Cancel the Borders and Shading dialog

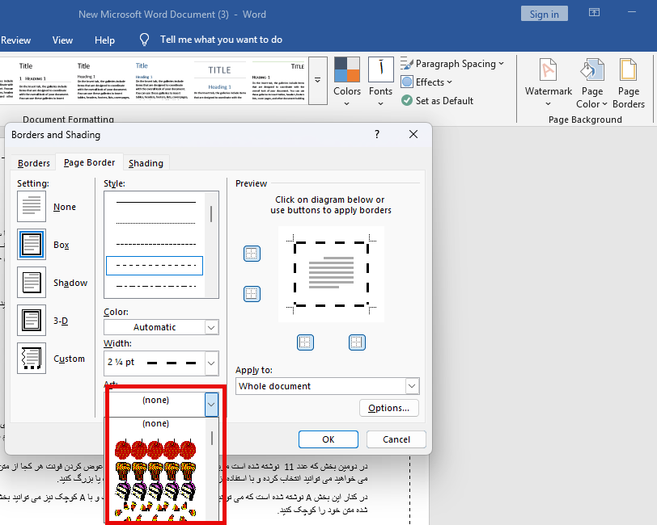[396, 439]
